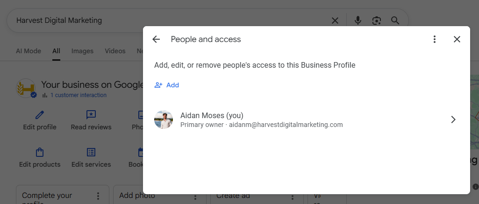This screenshot has height=204, width=479.
Task: Open Aidan Moses access details chevron
Action: [x=453, y=120]
